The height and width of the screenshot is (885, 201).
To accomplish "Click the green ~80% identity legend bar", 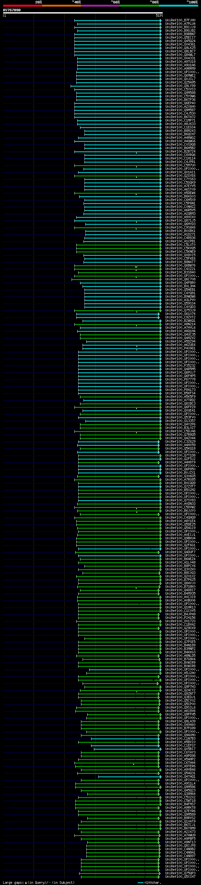I will [140, 6].
